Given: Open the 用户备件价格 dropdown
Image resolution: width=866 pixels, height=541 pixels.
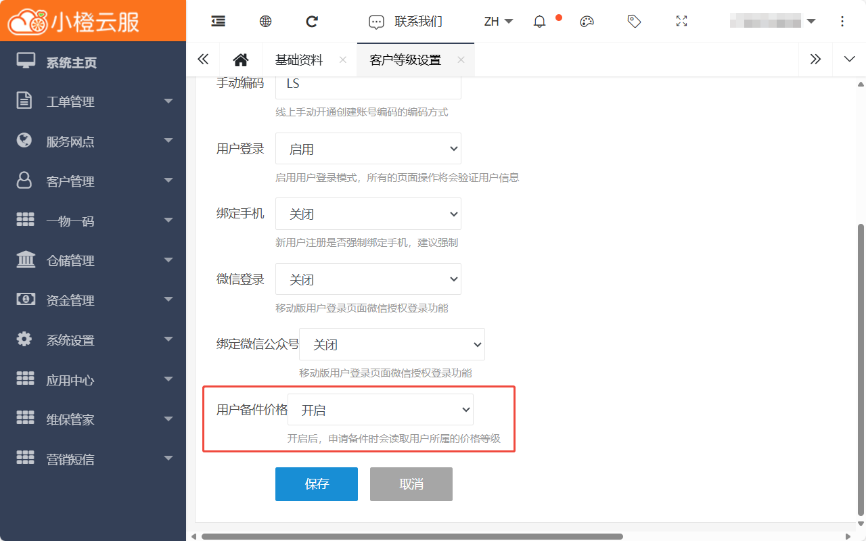Looking at the screenshot, I should pyautogui.click(x=380, y=410).
